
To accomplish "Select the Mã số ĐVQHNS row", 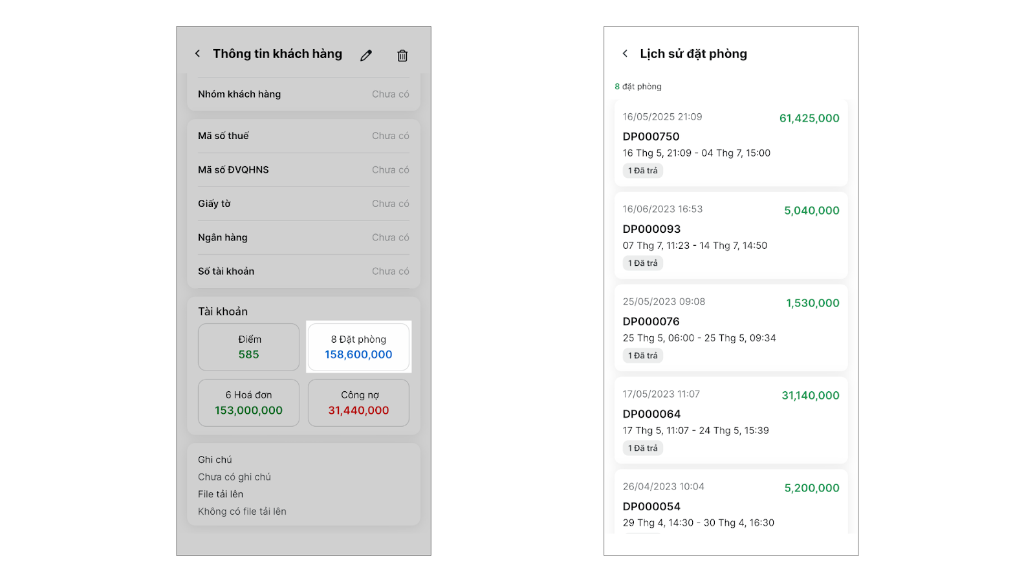I will [303, 170].
